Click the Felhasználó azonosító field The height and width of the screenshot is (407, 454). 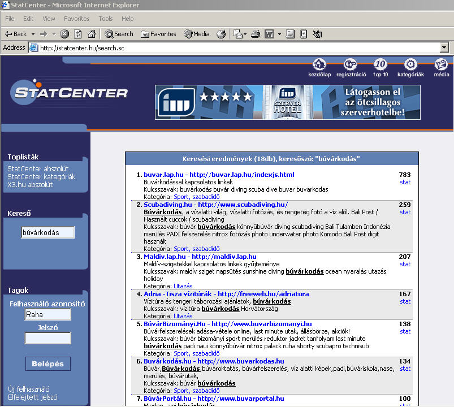pos(47,314)
